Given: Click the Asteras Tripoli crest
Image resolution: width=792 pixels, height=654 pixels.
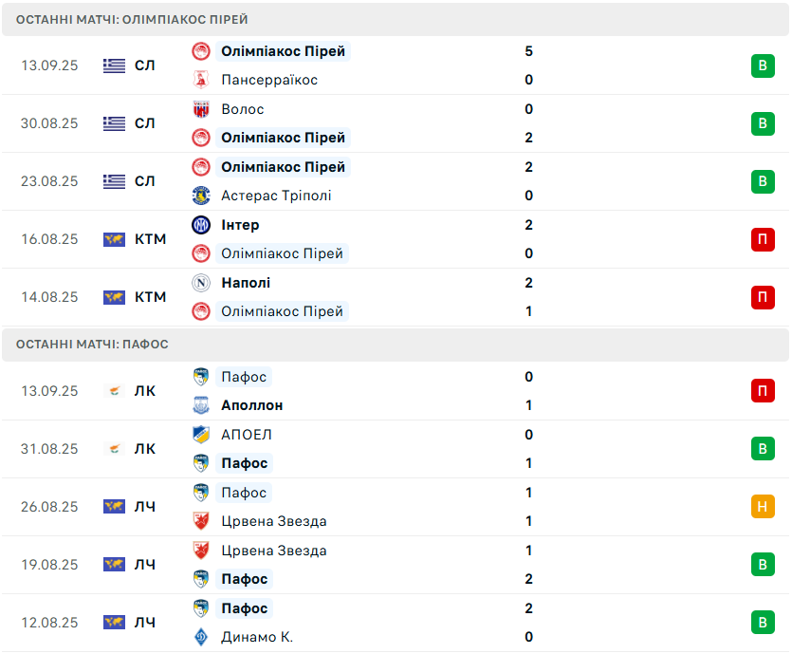Looking at the screenshot, I should tap(201, 196).
